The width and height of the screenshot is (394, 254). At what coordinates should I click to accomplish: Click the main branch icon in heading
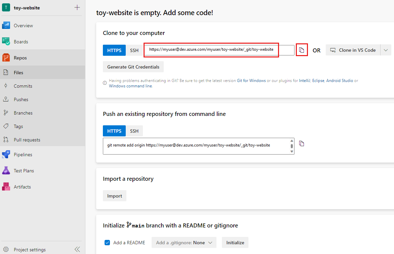coord(129,225)
